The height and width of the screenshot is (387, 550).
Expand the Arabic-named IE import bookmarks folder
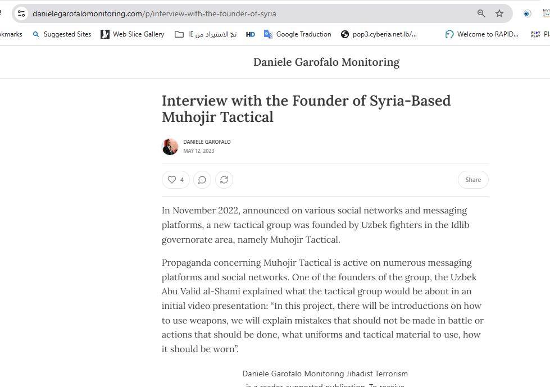click(x=206, y=34)
